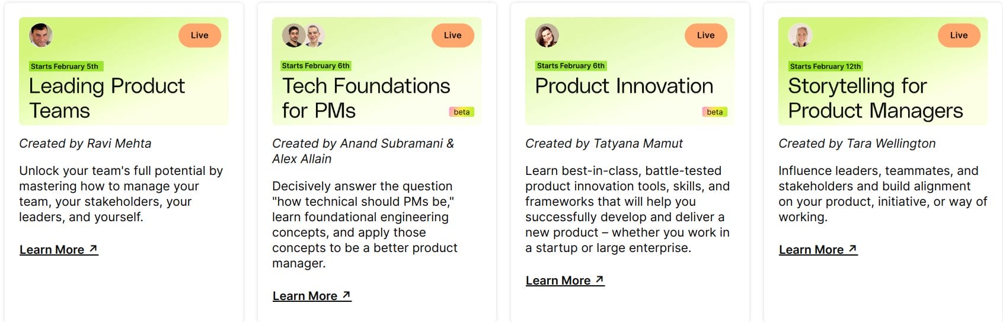Open Learn More for Storytelling for Product Managers
1003x322 pixels.
click(818, 250)
